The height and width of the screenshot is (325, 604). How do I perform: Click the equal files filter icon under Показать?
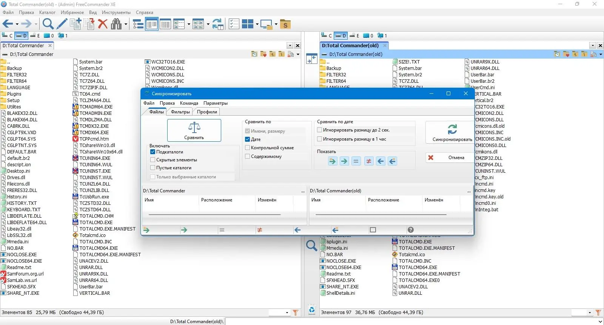[356, 161]
